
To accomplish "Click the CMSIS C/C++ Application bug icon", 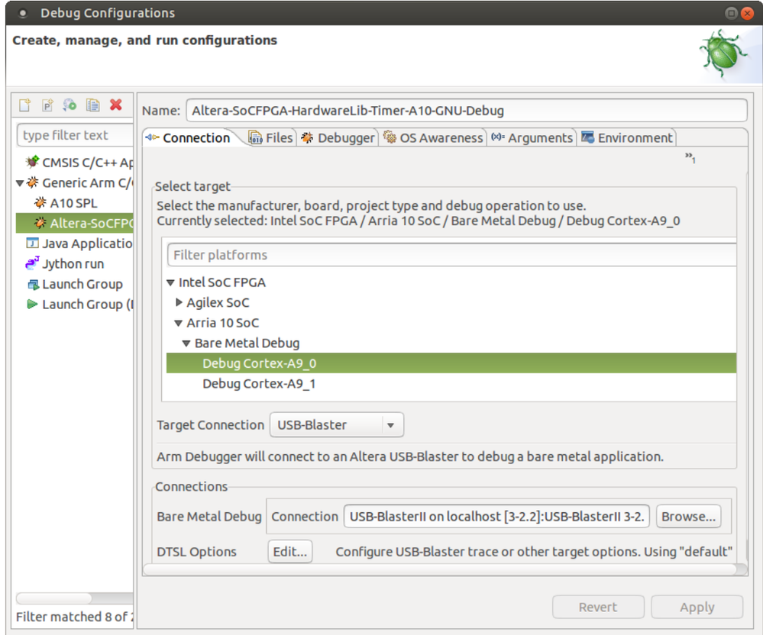I will pos(32,162).
